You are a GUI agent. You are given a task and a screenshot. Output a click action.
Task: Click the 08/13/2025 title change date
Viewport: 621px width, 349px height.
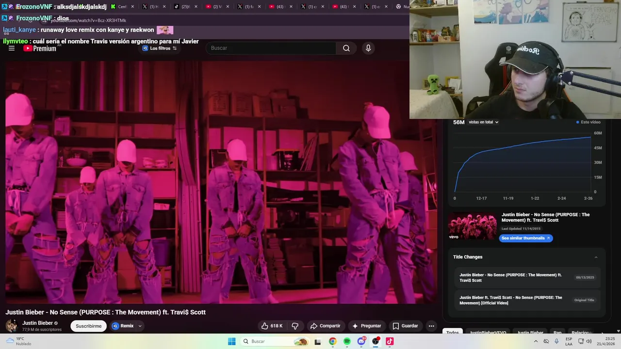click(585, 278)
